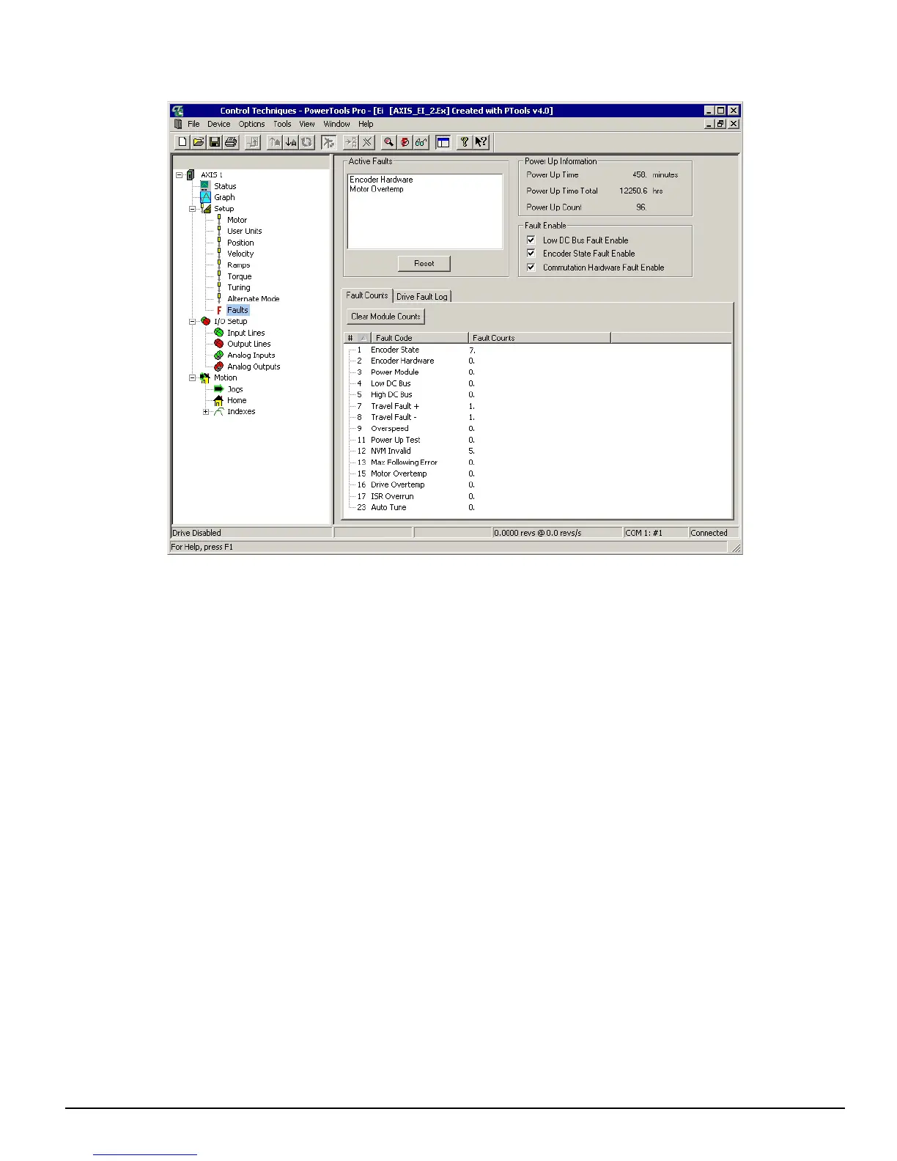Click the disconnect X toolbar icon

(367, 142)
